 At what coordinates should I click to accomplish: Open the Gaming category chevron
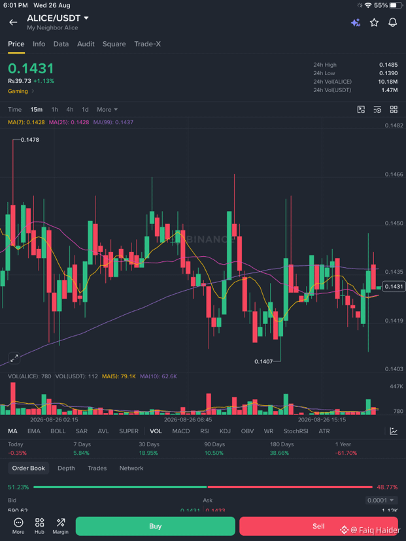coord(33,91)
